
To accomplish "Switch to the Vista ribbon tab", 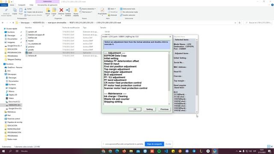I will 31,5.
